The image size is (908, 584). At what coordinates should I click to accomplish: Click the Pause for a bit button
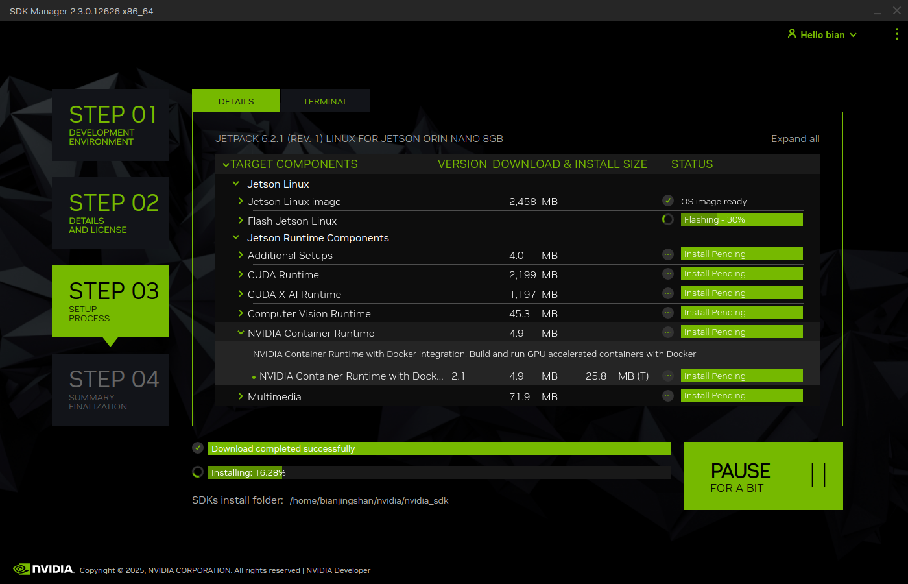[x=763, y=476]
